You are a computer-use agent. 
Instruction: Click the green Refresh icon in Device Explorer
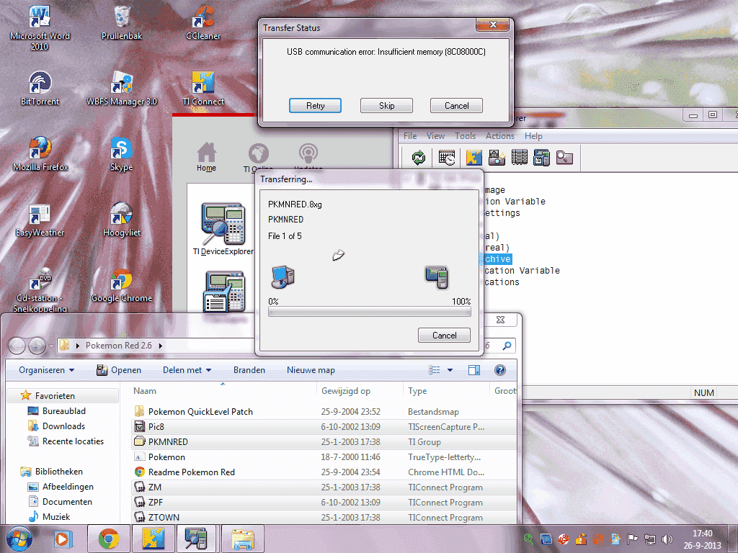point(419,158)
